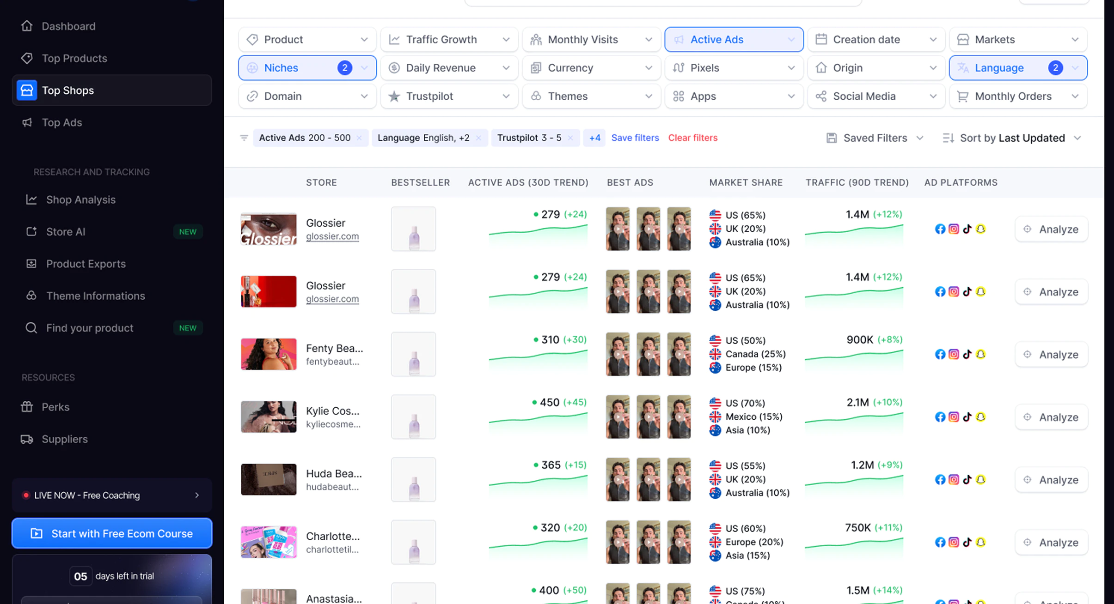Click the Clear filters link
Viewport: 1114px width, 604px height.
[692, 138]
